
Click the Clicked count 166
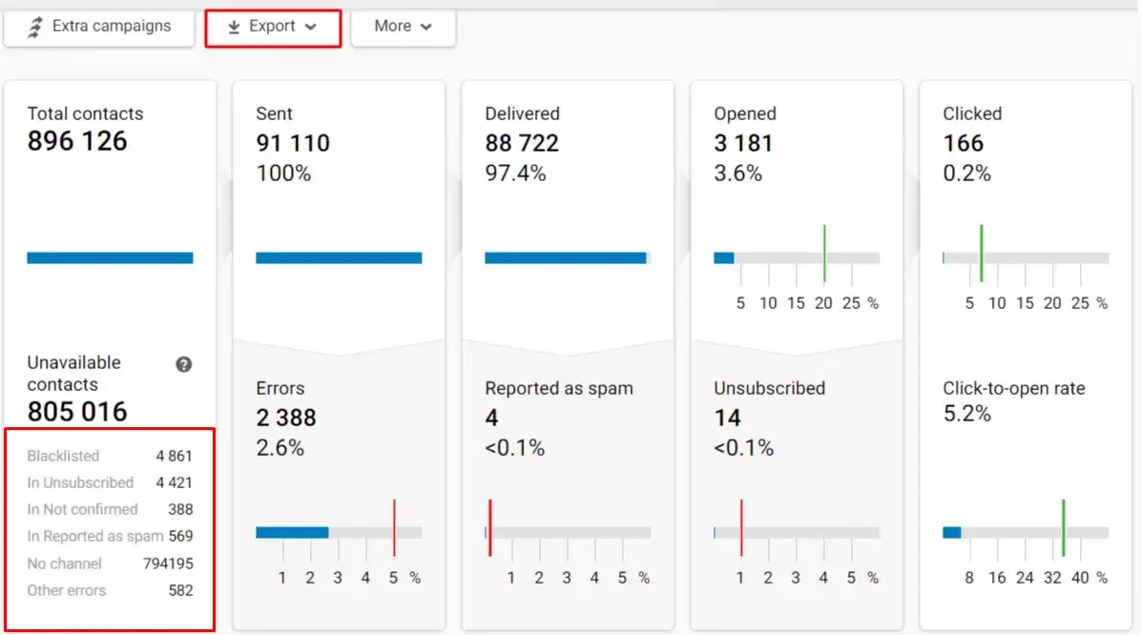(963, 143)
